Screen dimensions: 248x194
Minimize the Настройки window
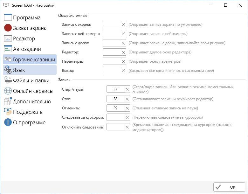click(x=211, y=5)
